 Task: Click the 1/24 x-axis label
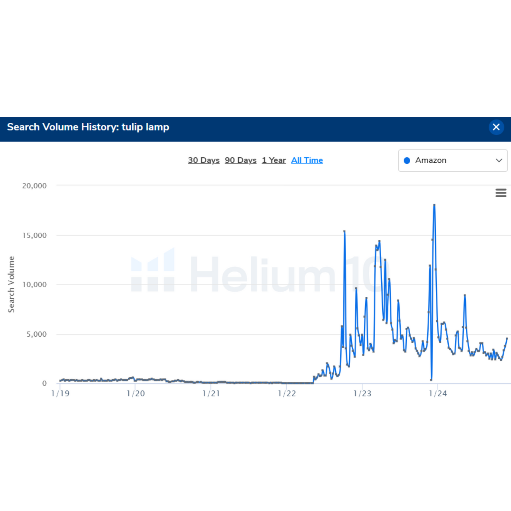click(438, 393)
